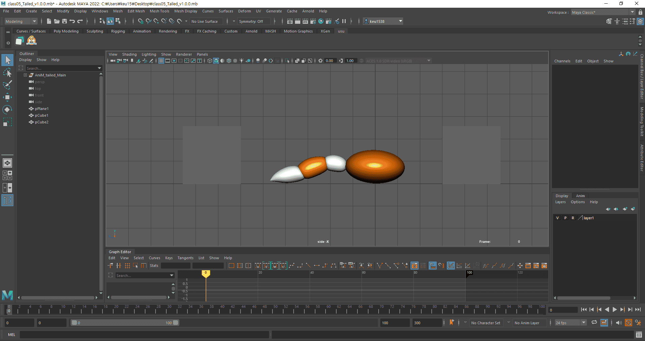The width and height of the screenshot is (645, 341).
Task: Open the Modeling menu set dropdown
Action: [21, 21]
